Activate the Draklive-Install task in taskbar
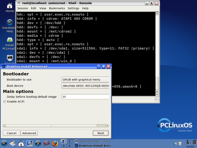Viewport: 197px width, 148px height. point(93,146)
